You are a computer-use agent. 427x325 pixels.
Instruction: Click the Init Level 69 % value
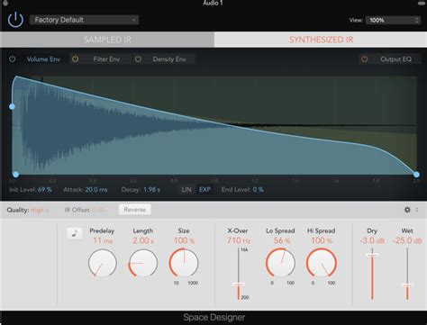click(x=45, y=190)
